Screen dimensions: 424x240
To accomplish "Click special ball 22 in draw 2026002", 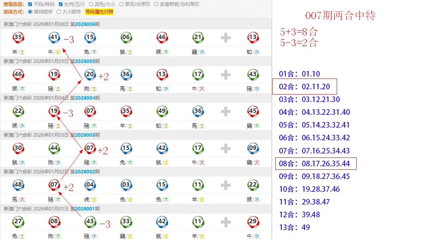I will (x=253, y=185).
